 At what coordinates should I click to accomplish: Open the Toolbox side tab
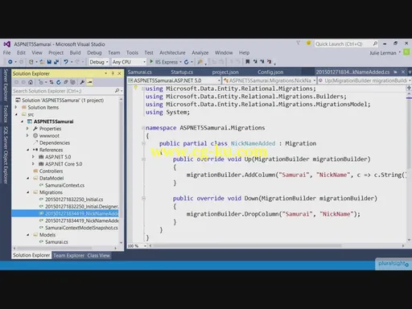point(6,113)
